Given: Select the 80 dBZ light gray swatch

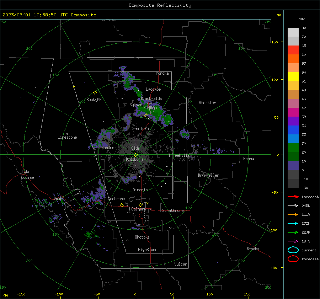Looking at the screenshot, I should 293,32.
